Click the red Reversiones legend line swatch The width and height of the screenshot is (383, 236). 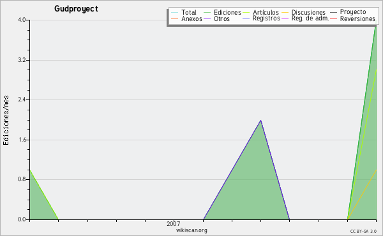tap(333, 18)
